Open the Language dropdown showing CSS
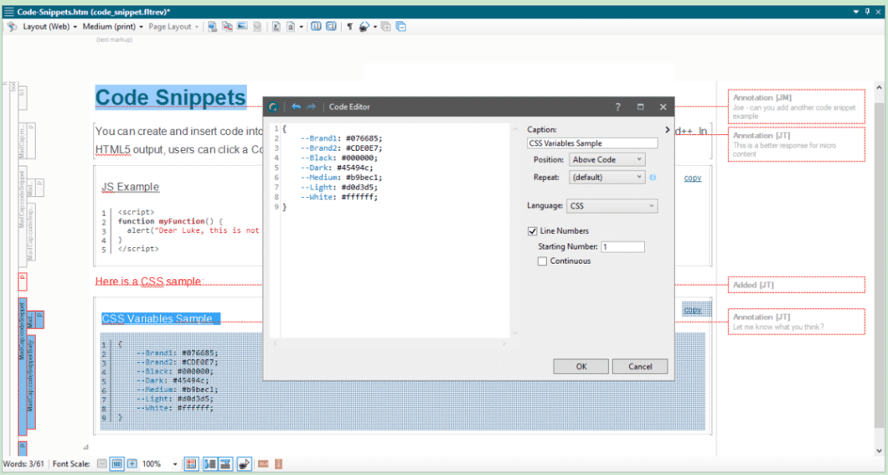The width and height of the screenshot is (888, 475). tap(612, 206)
